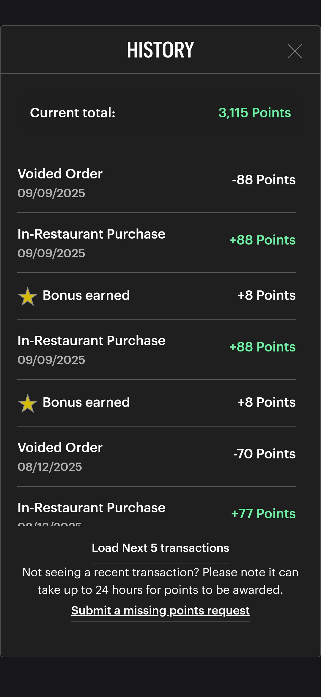The height and width of the screenshot is (697, 321).
Task: Click the 24 hours points notice text
Action: click(160, 581)
